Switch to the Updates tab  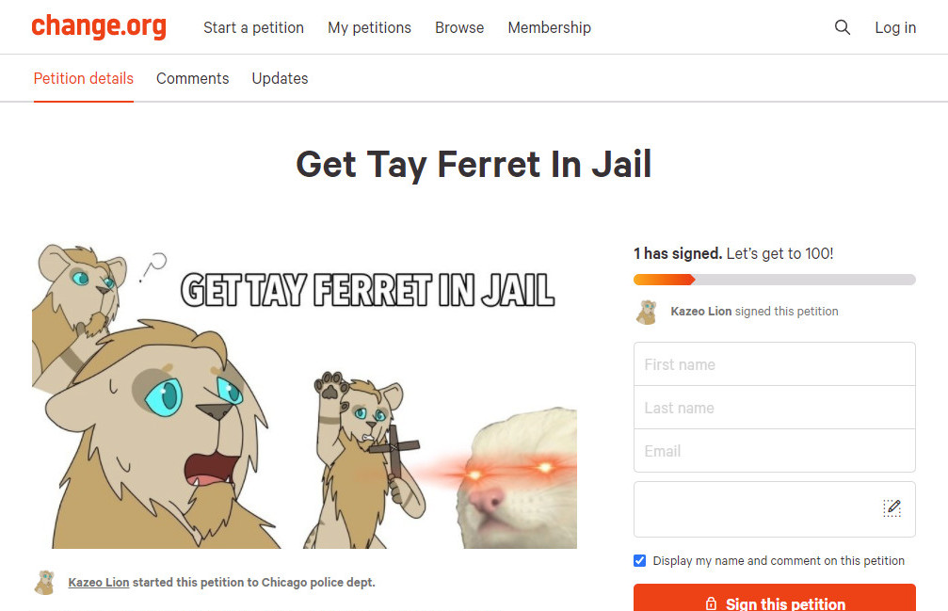pos(280,78)
